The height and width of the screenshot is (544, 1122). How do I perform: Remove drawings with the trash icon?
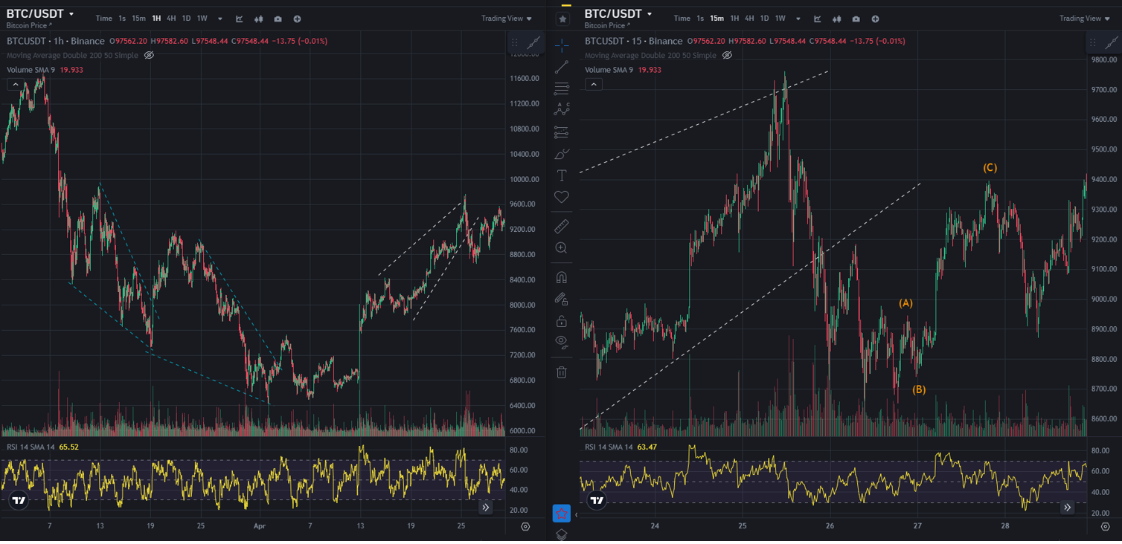(x=562, y=372)
